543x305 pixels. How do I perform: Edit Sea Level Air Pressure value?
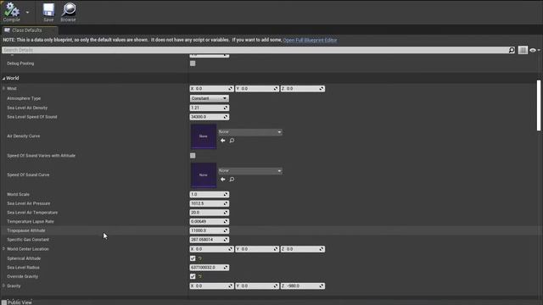coord(210,203)
